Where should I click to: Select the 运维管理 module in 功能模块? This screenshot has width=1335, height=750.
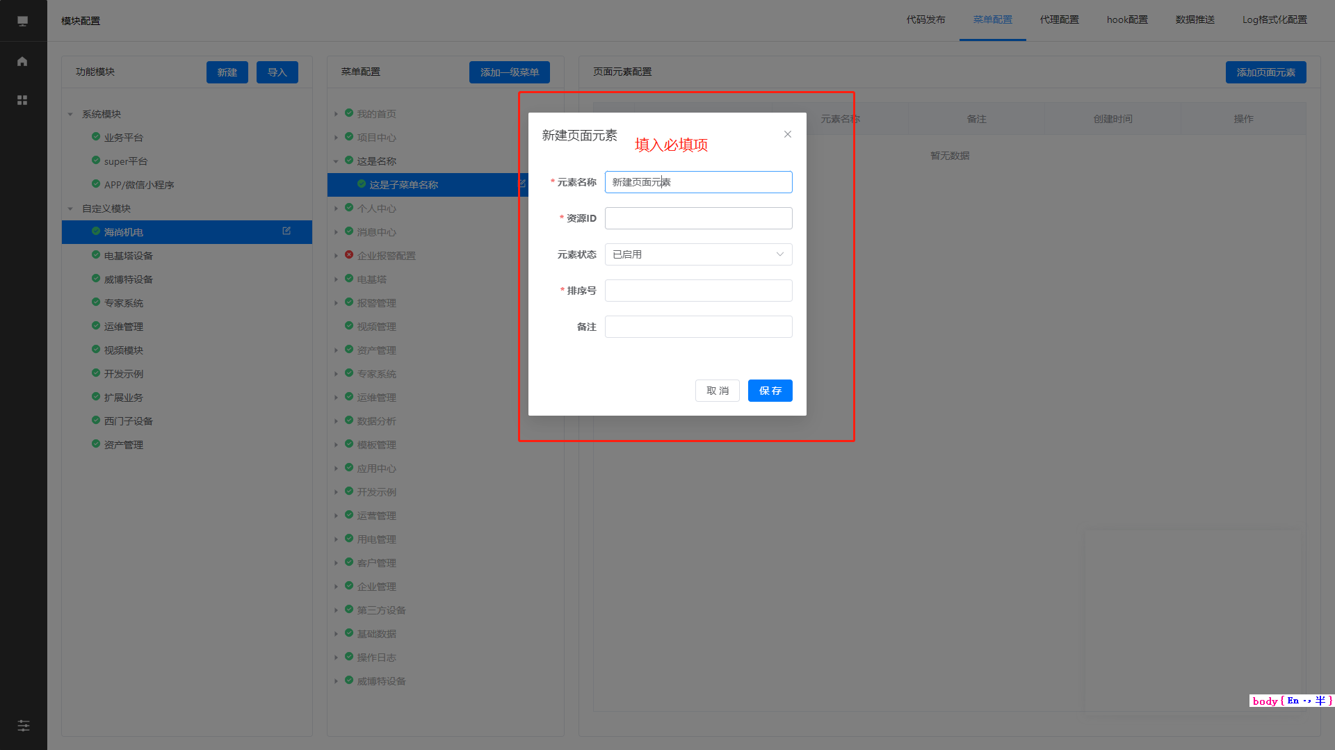tap(124, 327)
